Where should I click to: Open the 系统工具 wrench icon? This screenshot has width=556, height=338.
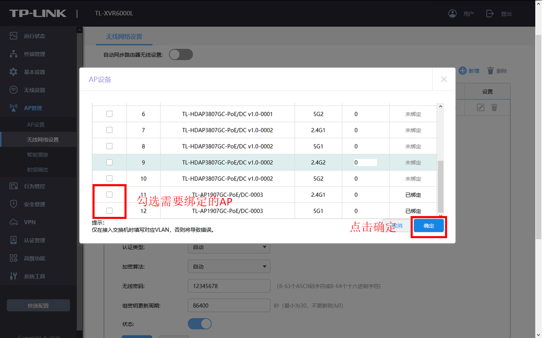[14, 276]
